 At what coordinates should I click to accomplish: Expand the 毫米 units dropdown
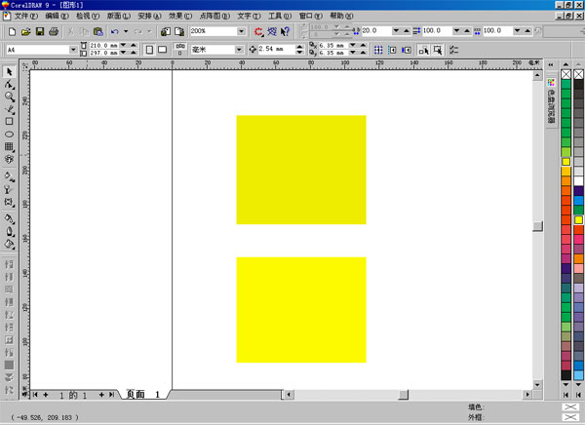coord(239,50)
